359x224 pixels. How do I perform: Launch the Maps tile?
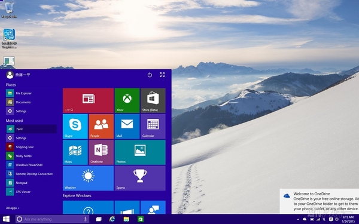click(x=75, y=152)
